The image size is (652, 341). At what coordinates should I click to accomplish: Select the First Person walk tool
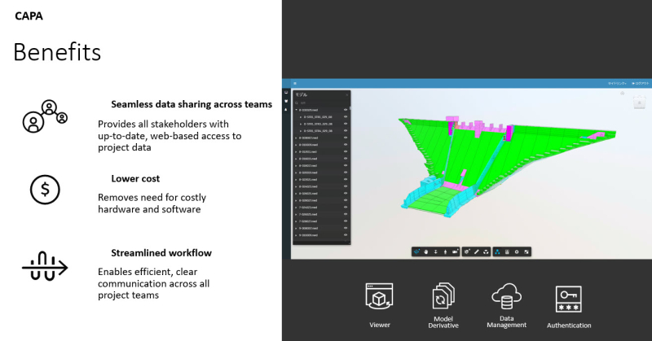pyautogui.click(x=445, y=251)
